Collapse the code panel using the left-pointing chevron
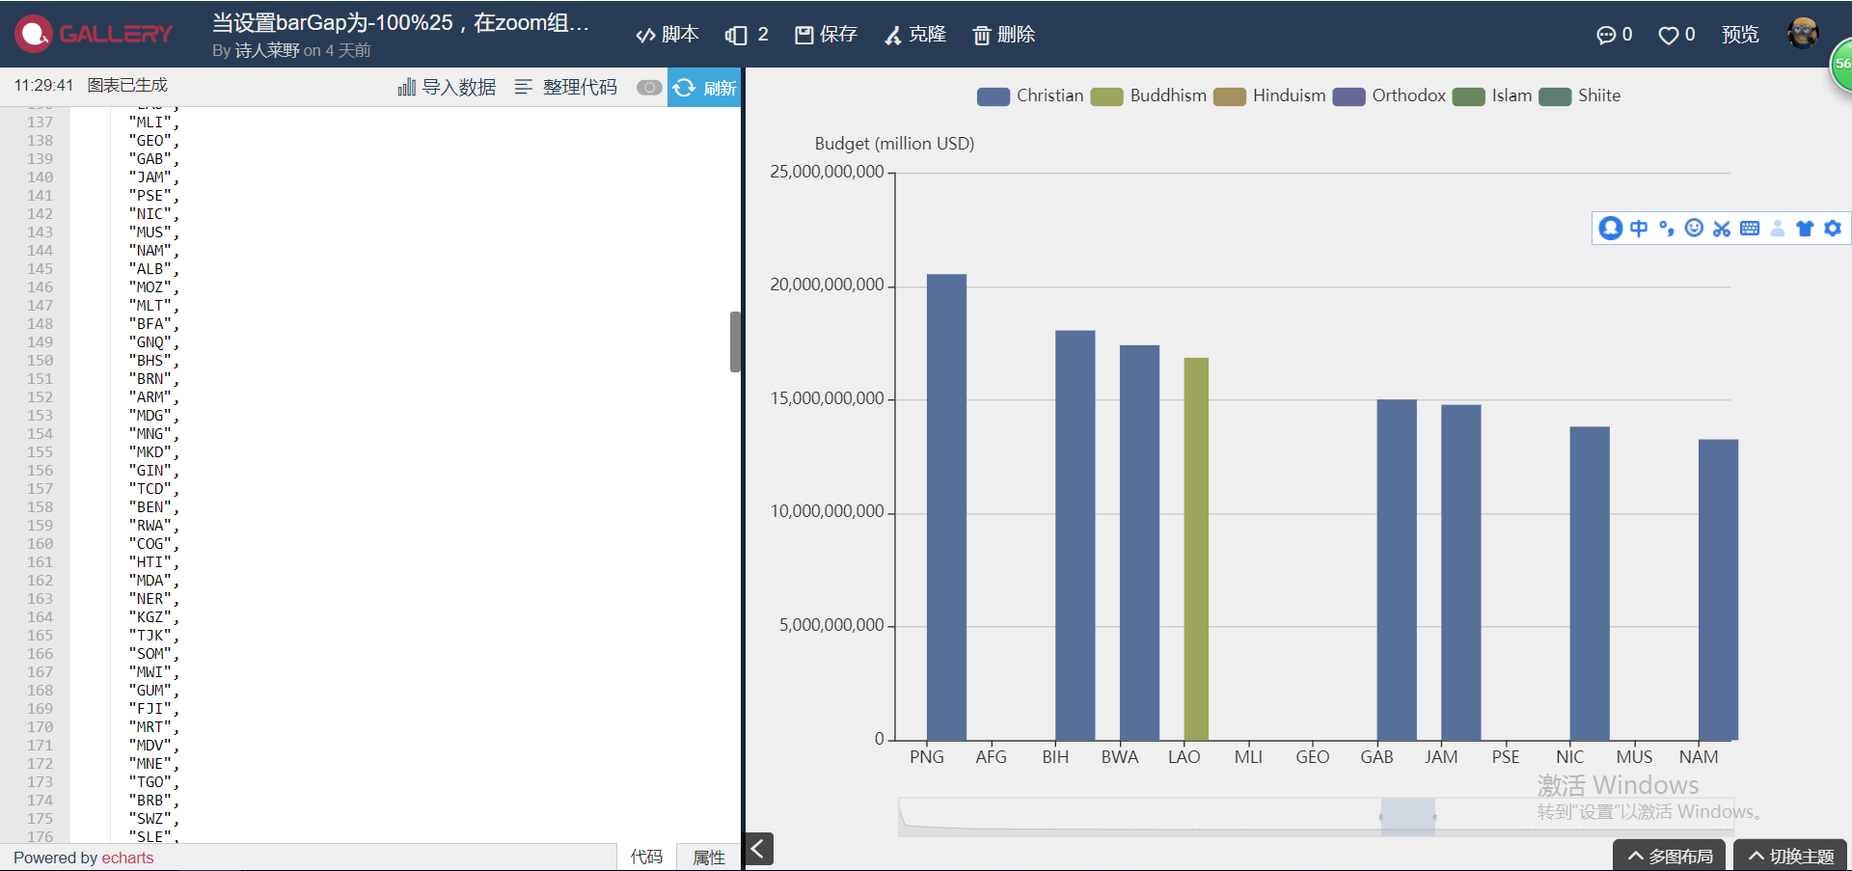The width and height of the screenshot is (1852, 871). (x=758, y=848)
